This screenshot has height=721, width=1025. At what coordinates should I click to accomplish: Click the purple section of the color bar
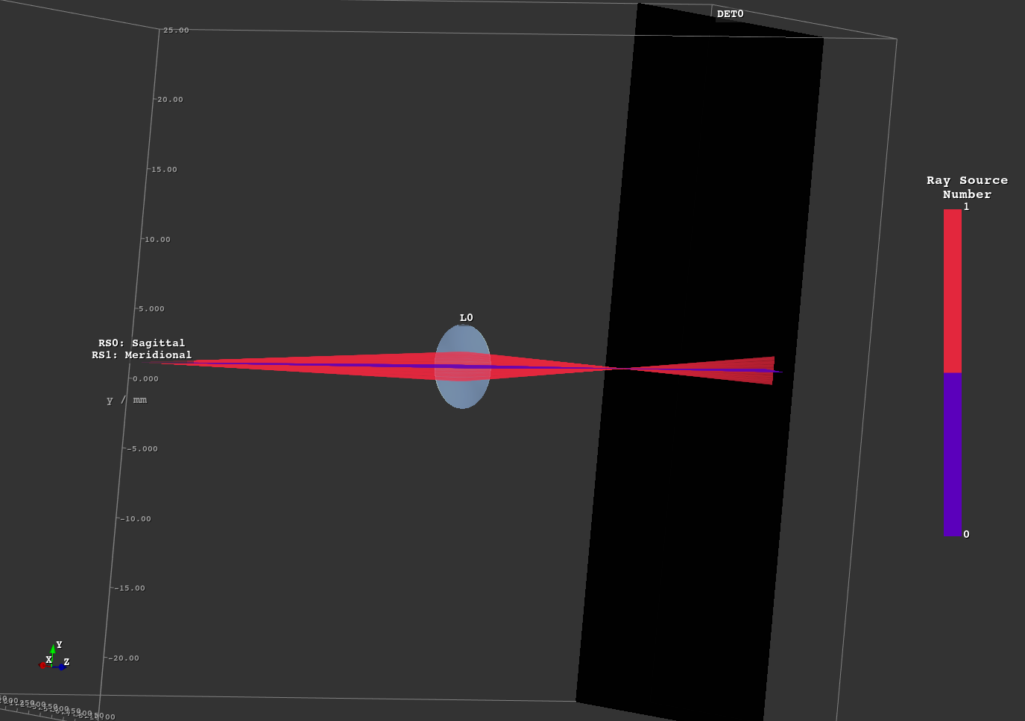pyautogui.click(x=952, y=454)
